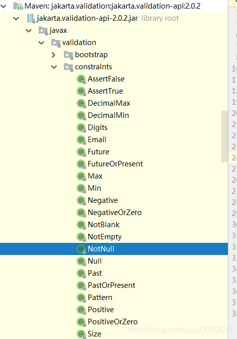
Task: Click the annotation icon beside PositiveOrZero
Action: [x=81, y=322]
